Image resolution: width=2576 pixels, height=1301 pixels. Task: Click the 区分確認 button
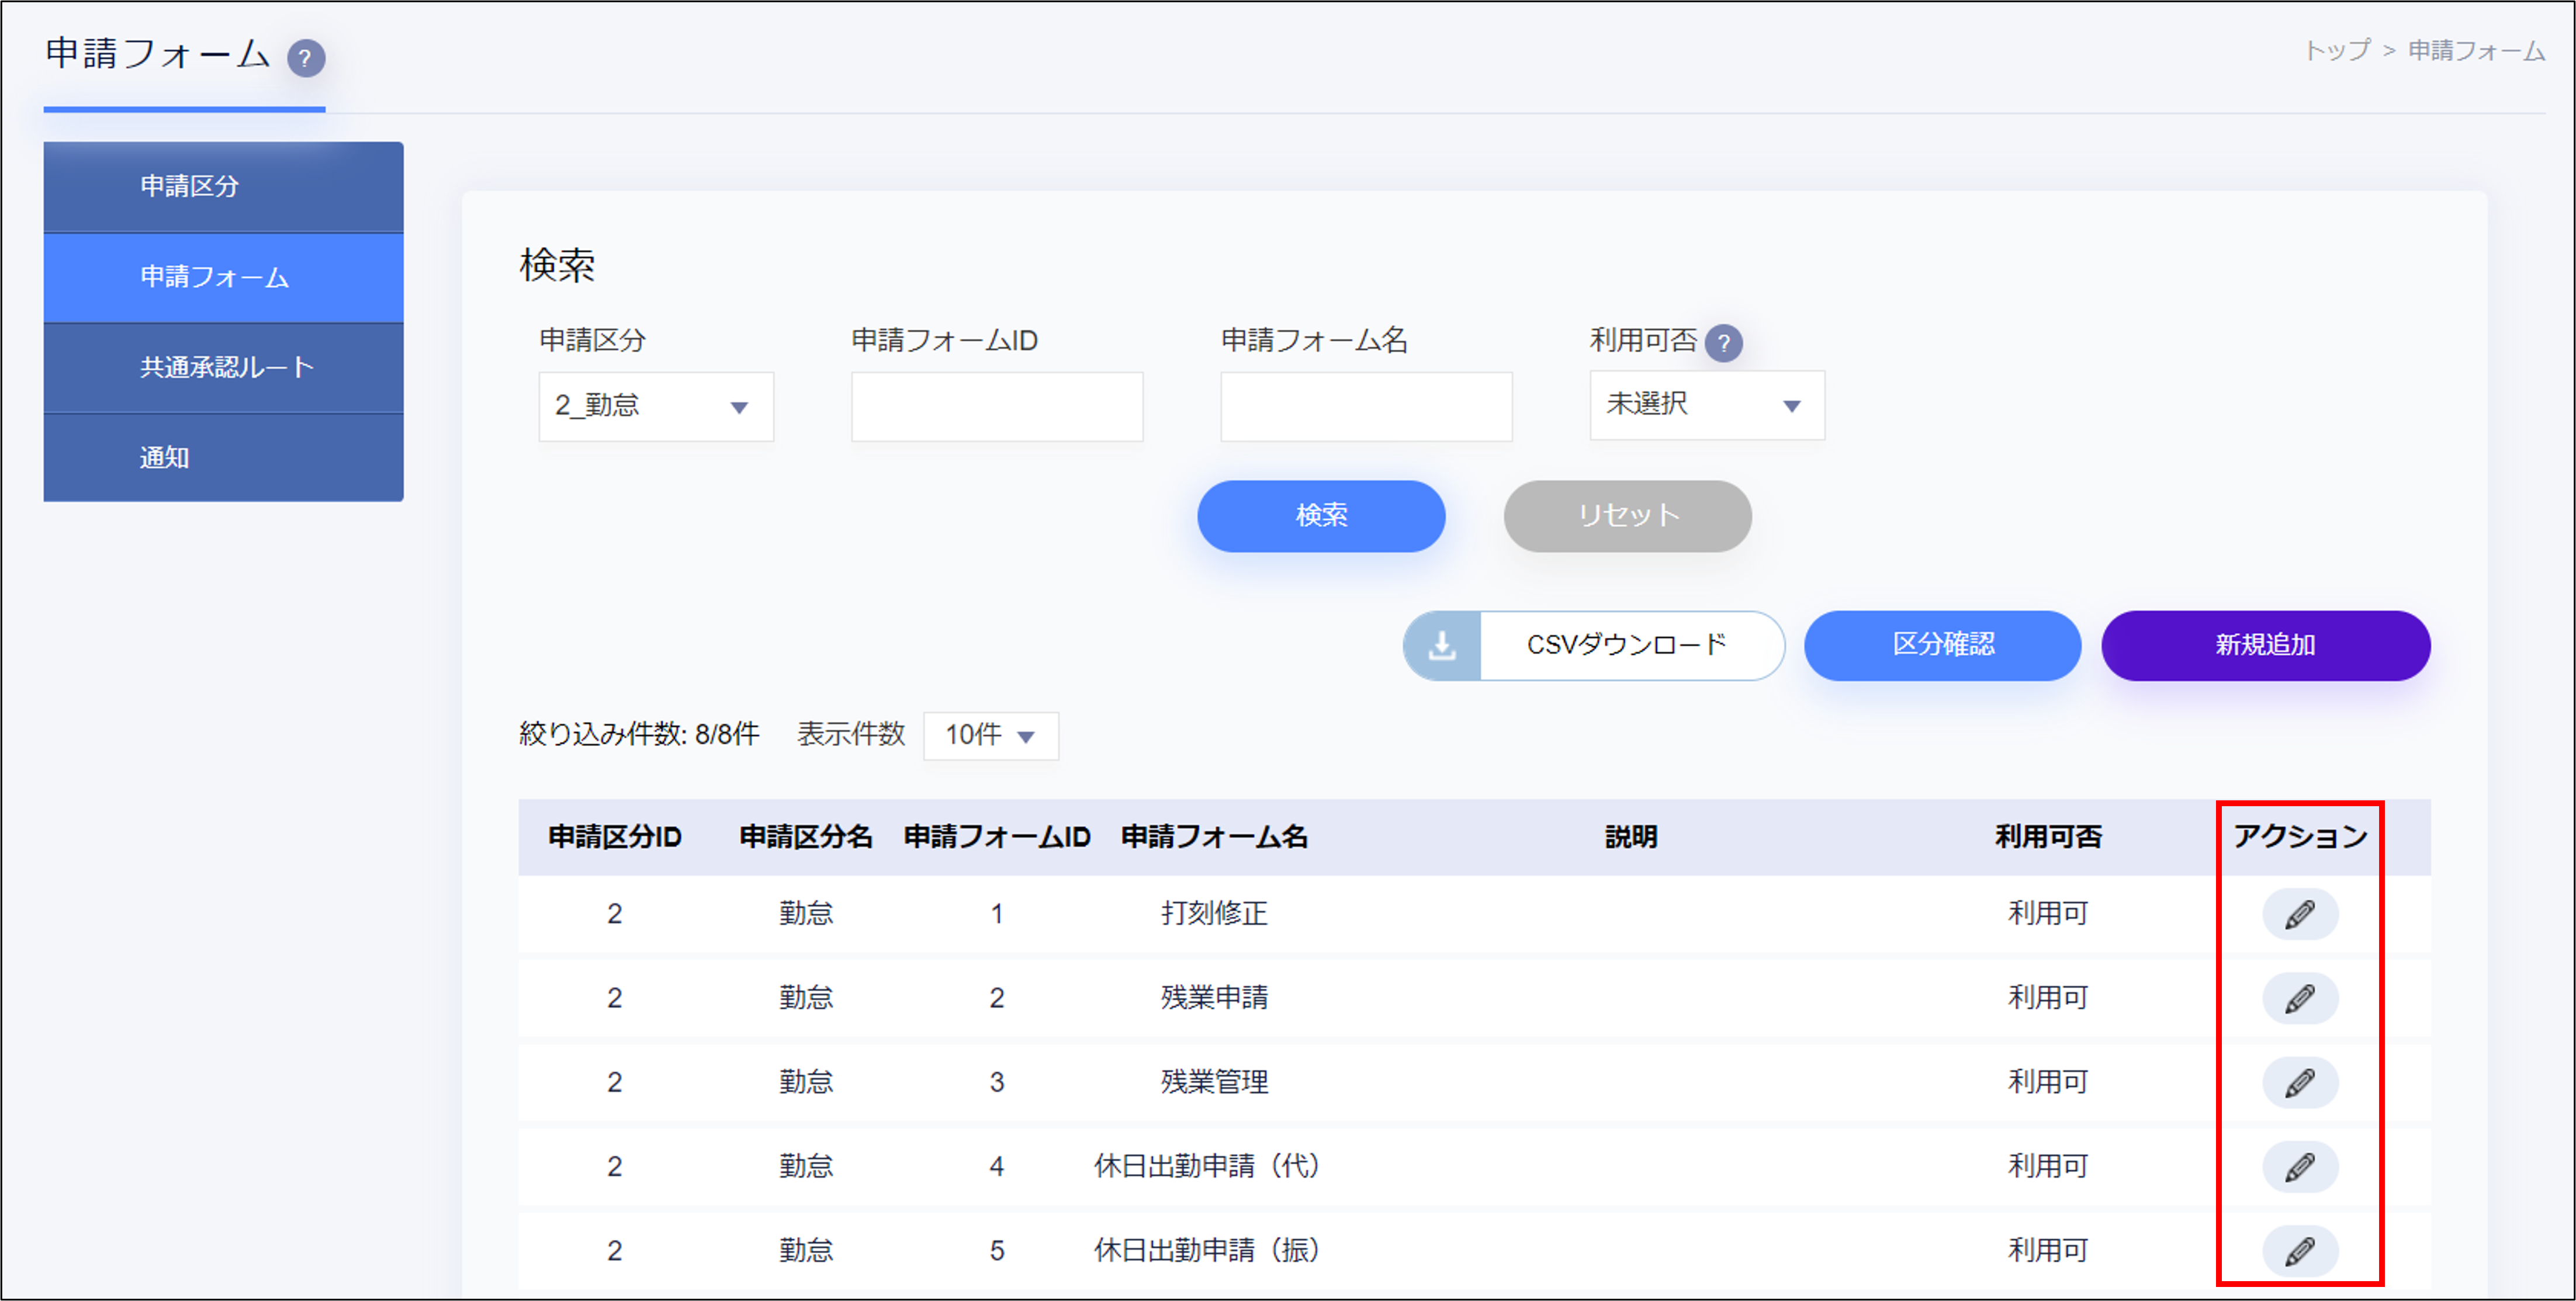click(1942, 646)
